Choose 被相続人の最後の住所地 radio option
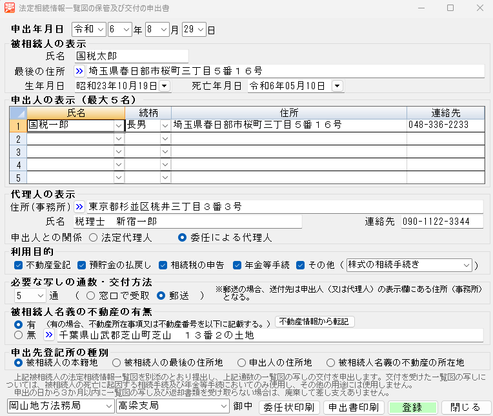 (x=117, y=363)
